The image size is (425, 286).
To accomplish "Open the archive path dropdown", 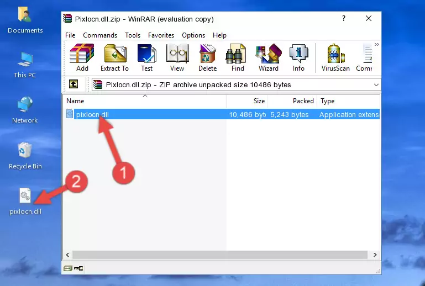I will [x=376, y=85].
